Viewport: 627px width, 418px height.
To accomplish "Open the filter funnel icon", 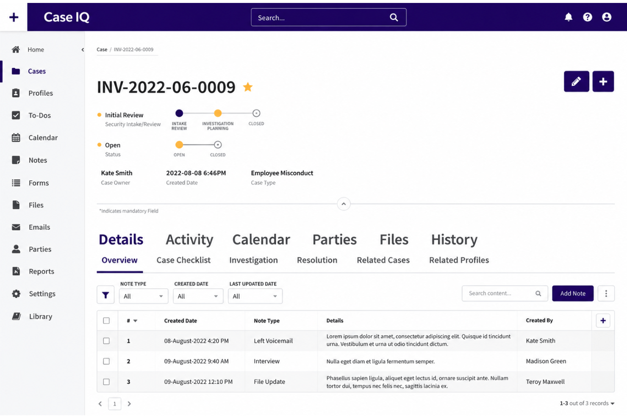I will tap(105, 295).
